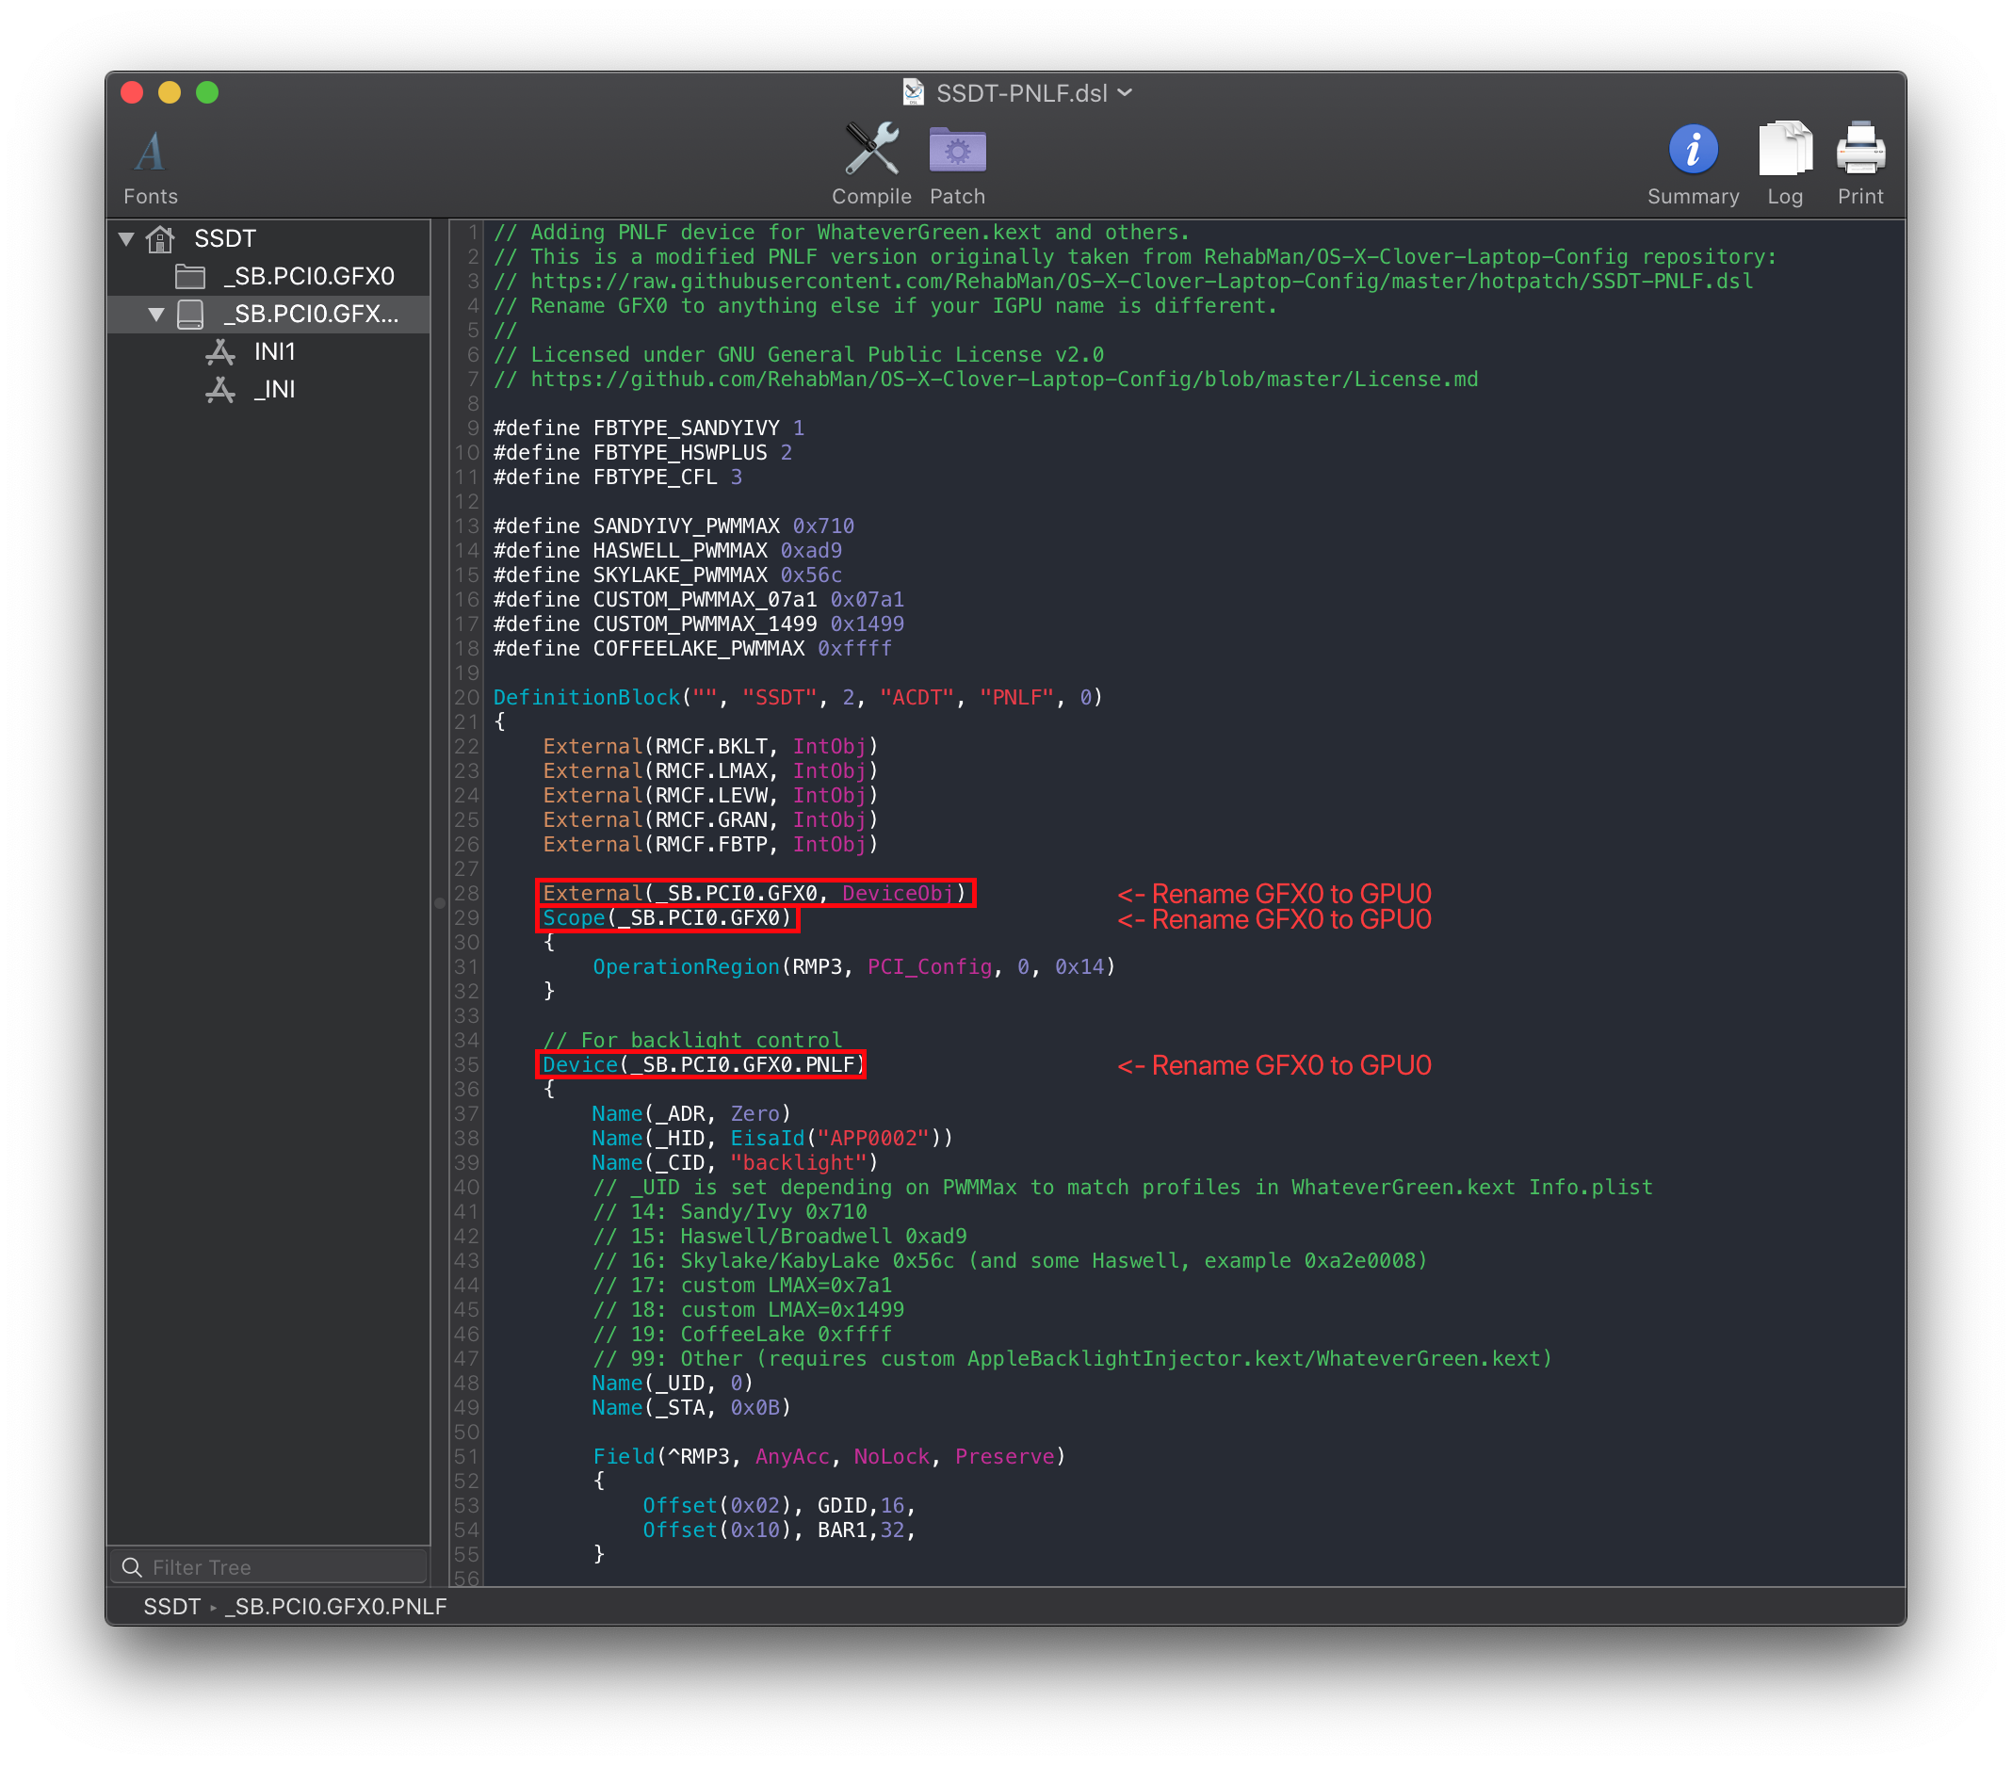Screen dimensions: 2012x1765
Task: Click the Print printer icon
Action: (1859, 150)
